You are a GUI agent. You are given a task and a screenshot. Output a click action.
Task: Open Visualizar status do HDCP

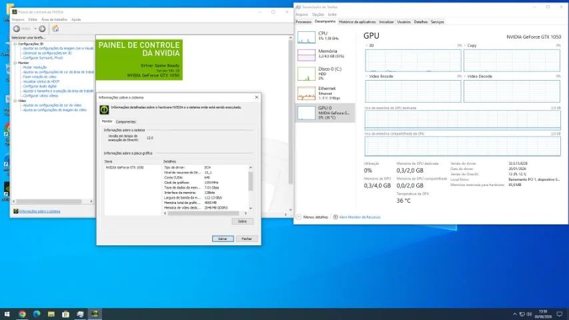click(x=41, y=81)
